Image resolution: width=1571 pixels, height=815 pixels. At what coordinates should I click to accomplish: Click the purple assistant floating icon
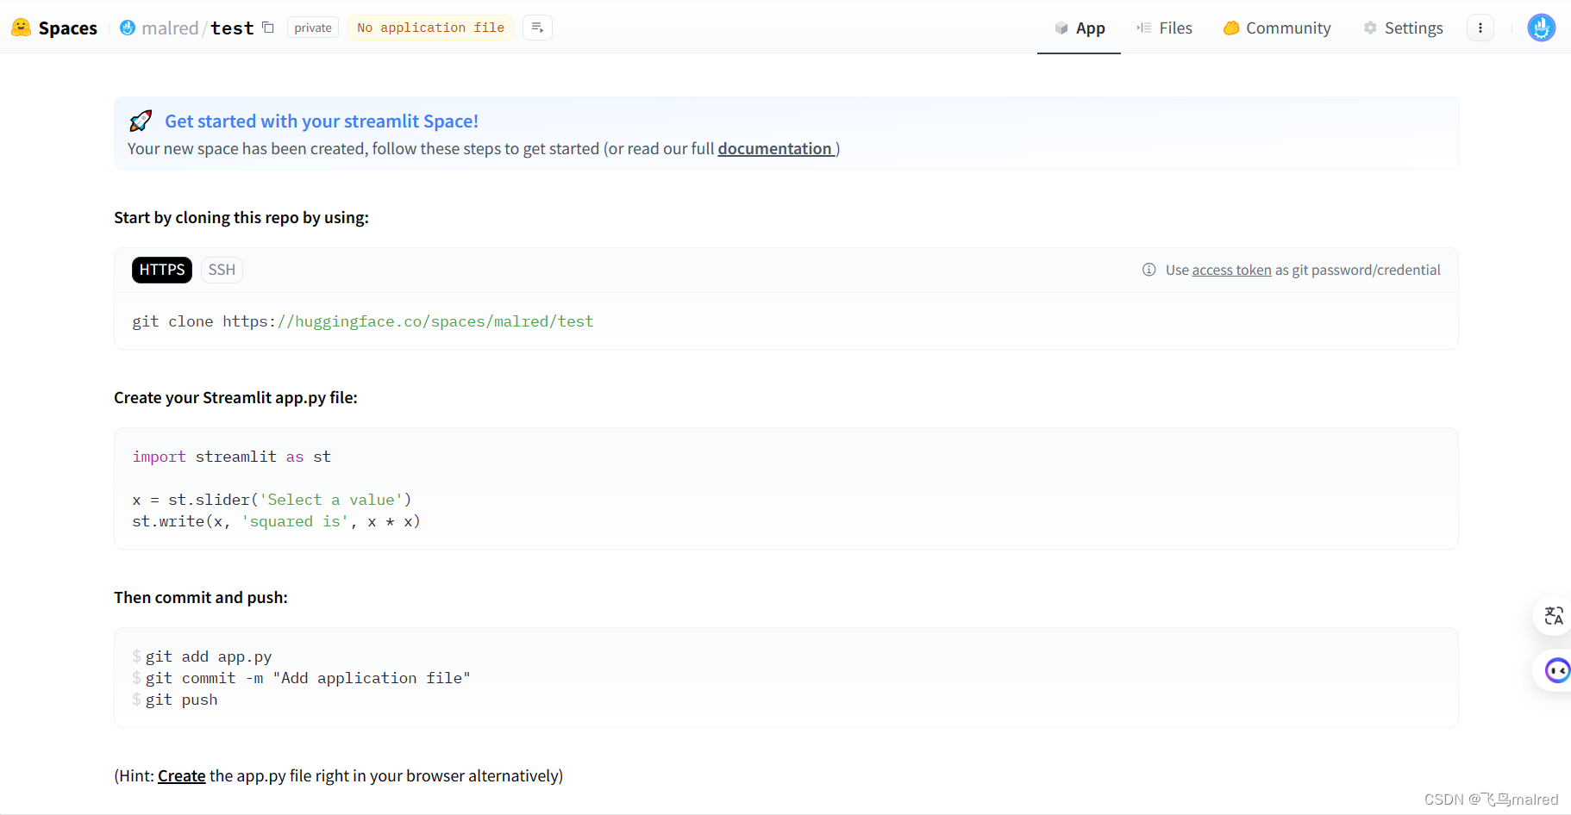pyautogui.click(x=1556, y=670)
